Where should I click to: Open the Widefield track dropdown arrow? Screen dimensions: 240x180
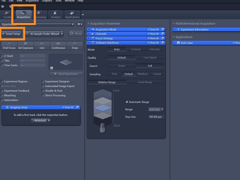tap(49, 121)
